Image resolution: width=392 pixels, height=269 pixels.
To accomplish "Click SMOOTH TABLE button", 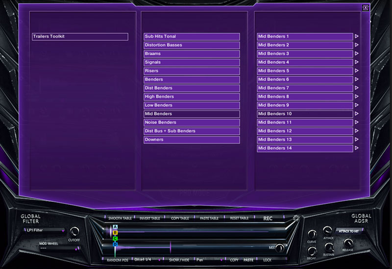I will 120,218.
